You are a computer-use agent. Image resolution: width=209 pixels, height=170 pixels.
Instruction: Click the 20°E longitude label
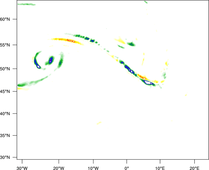(194, 168)
